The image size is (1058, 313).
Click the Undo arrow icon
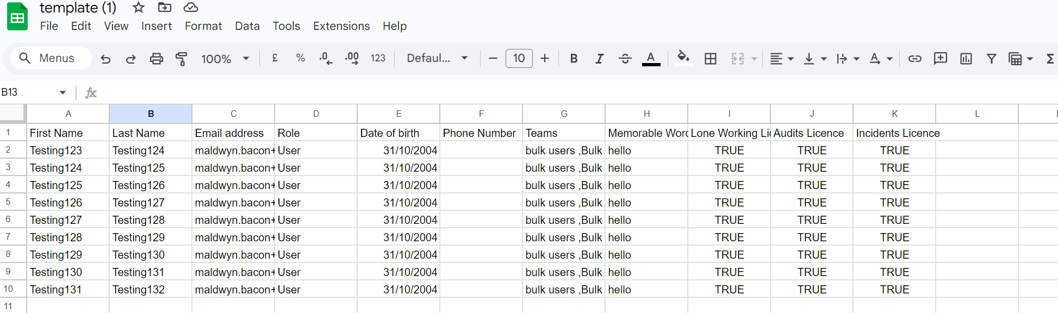click(x=105, y=59)
